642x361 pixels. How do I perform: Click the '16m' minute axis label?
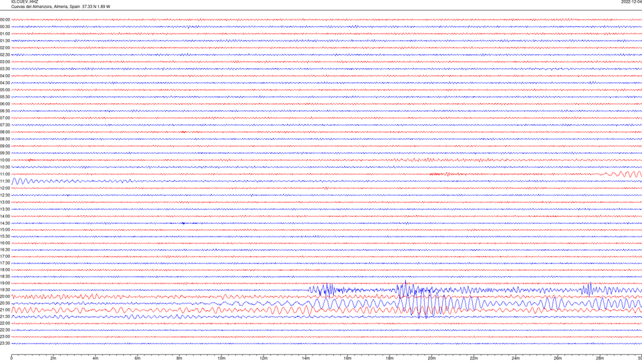coord(348,358)
